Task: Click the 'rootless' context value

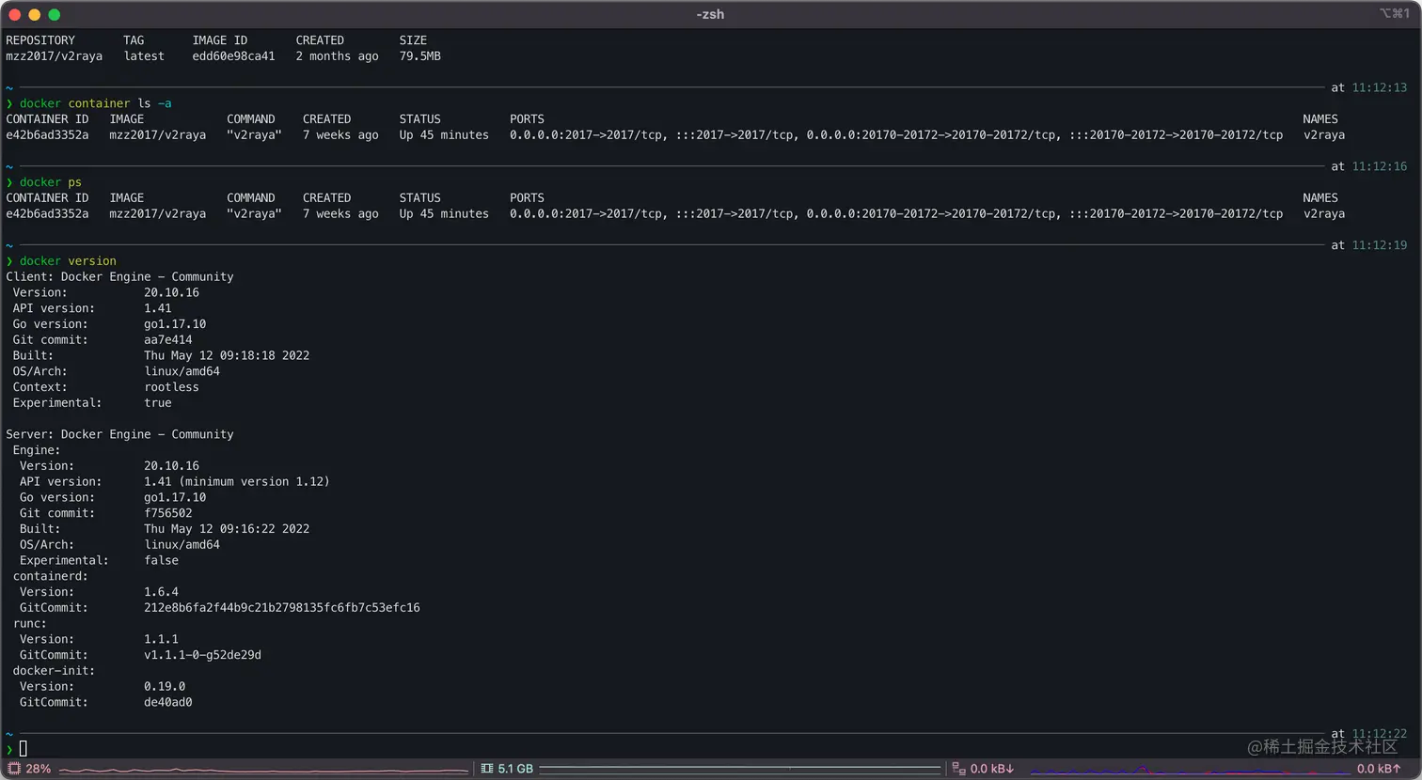Action: click(x=171, y=387)
